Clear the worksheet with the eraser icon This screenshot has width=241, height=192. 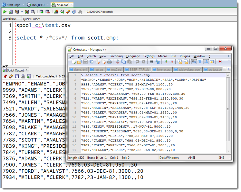point(68,11)
